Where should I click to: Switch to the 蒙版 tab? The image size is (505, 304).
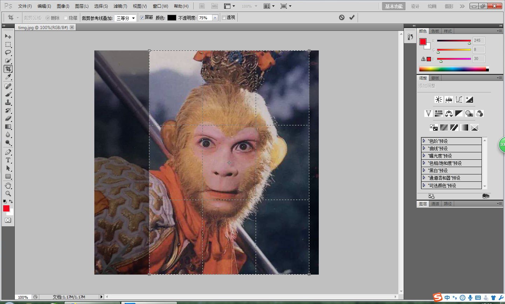point(435,78)
